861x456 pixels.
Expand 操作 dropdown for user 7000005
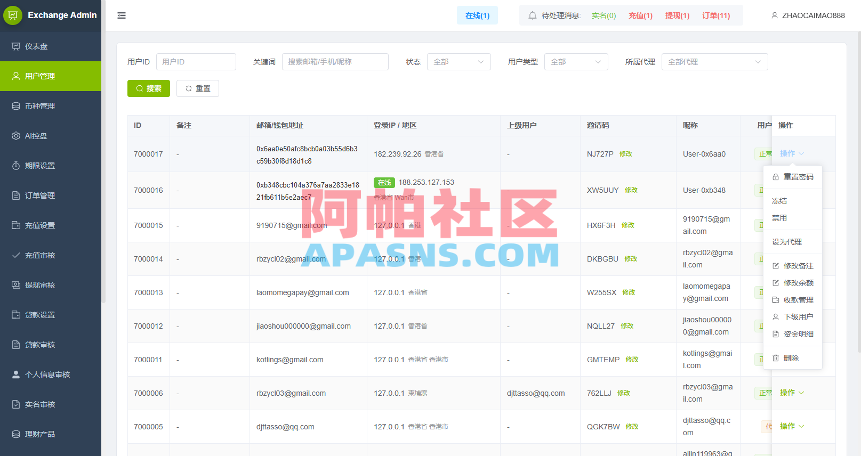pyautogui.click(x=792, y=426)
